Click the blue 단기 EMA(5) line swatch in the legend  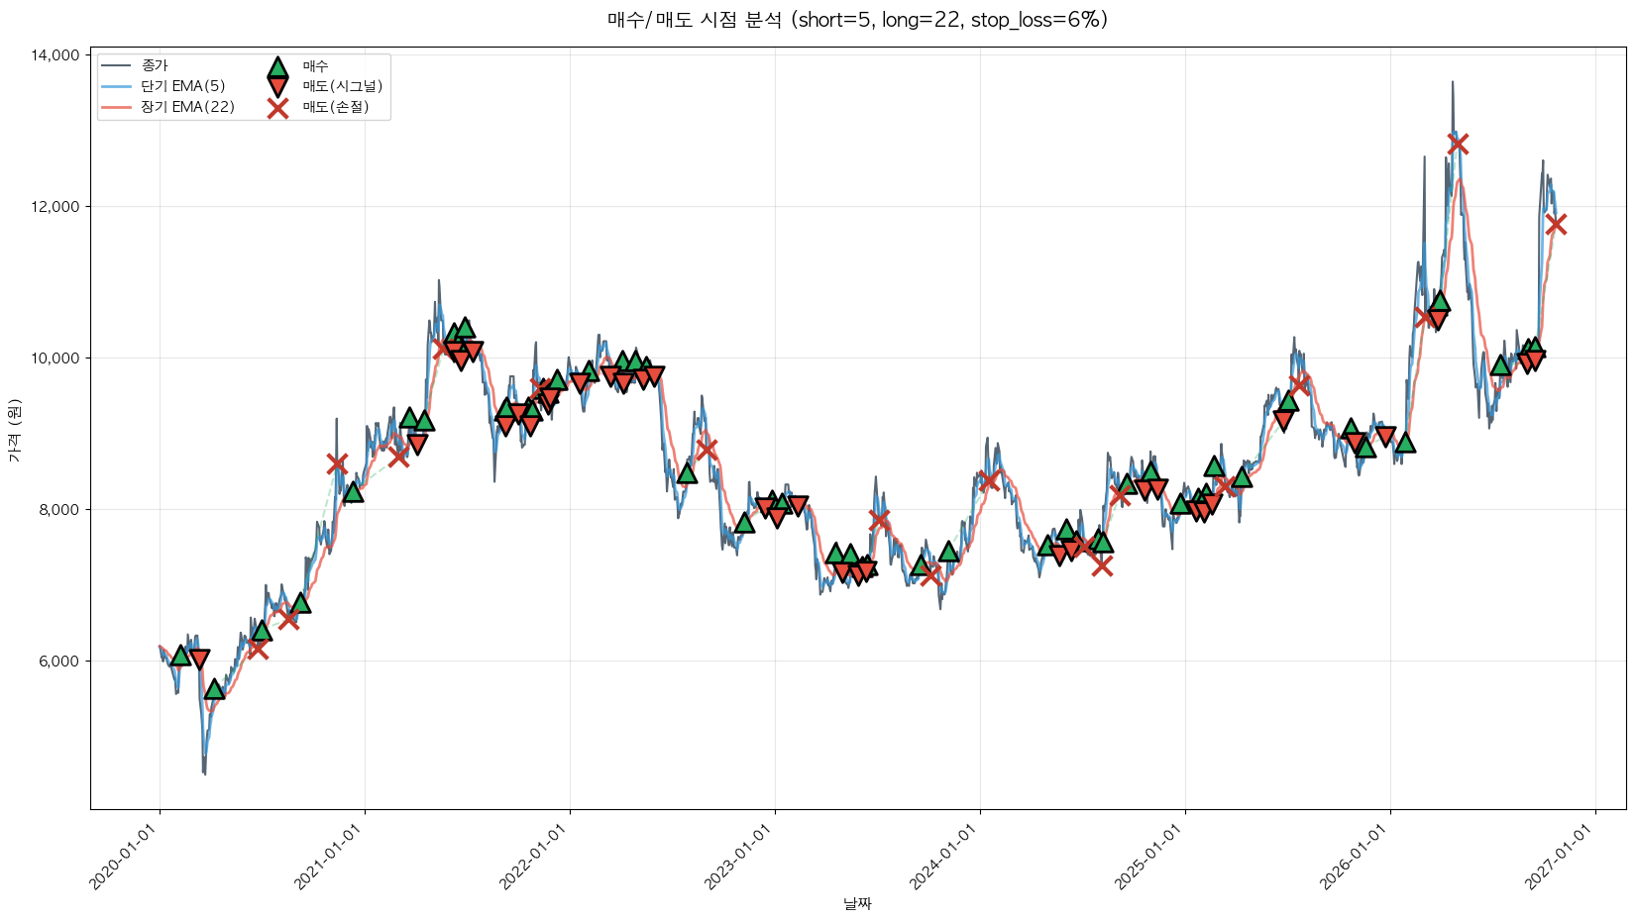pos(116,87)
